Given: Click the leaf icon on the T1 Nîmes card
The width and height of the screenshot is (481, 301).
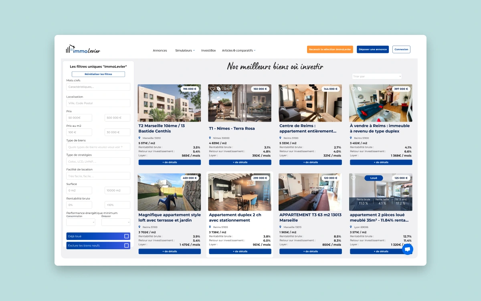Looking at the screenshot, I should pos(218,89).
